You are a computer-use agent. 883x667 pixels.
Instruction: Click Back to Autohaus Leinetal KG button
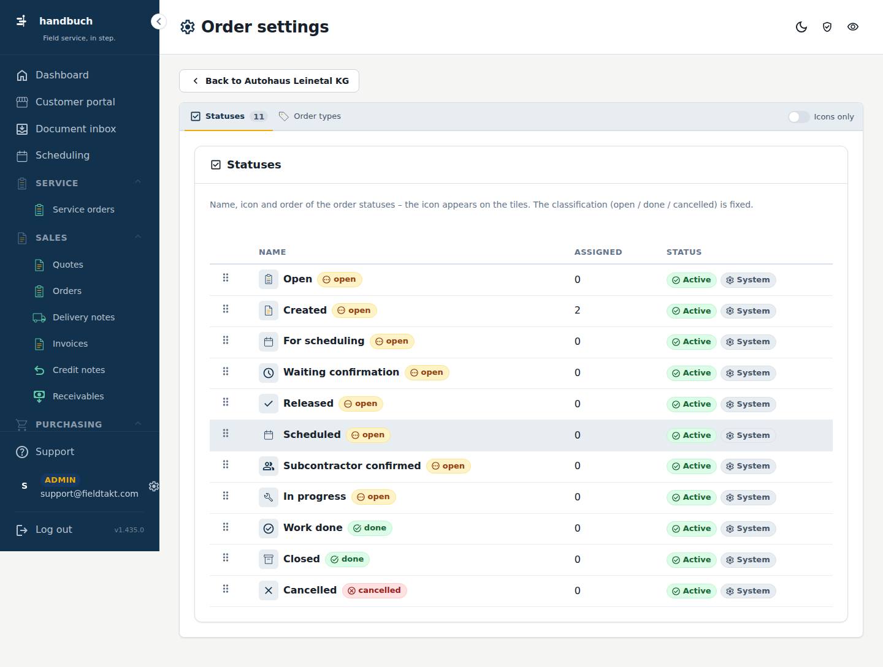click(269, 81)
